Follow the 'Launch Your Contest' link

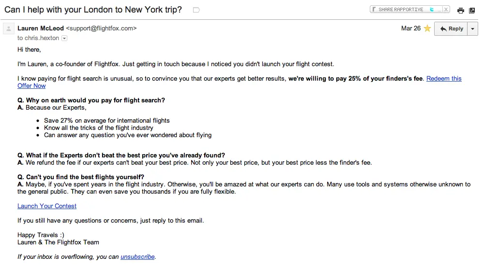point(47,206)
